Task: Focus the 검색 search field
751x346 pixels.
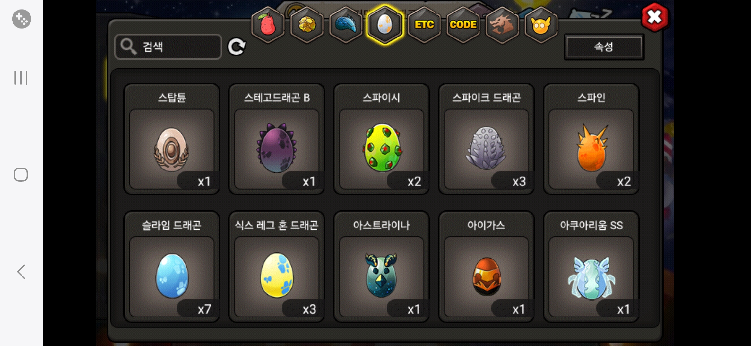Action: coord(168,47)
